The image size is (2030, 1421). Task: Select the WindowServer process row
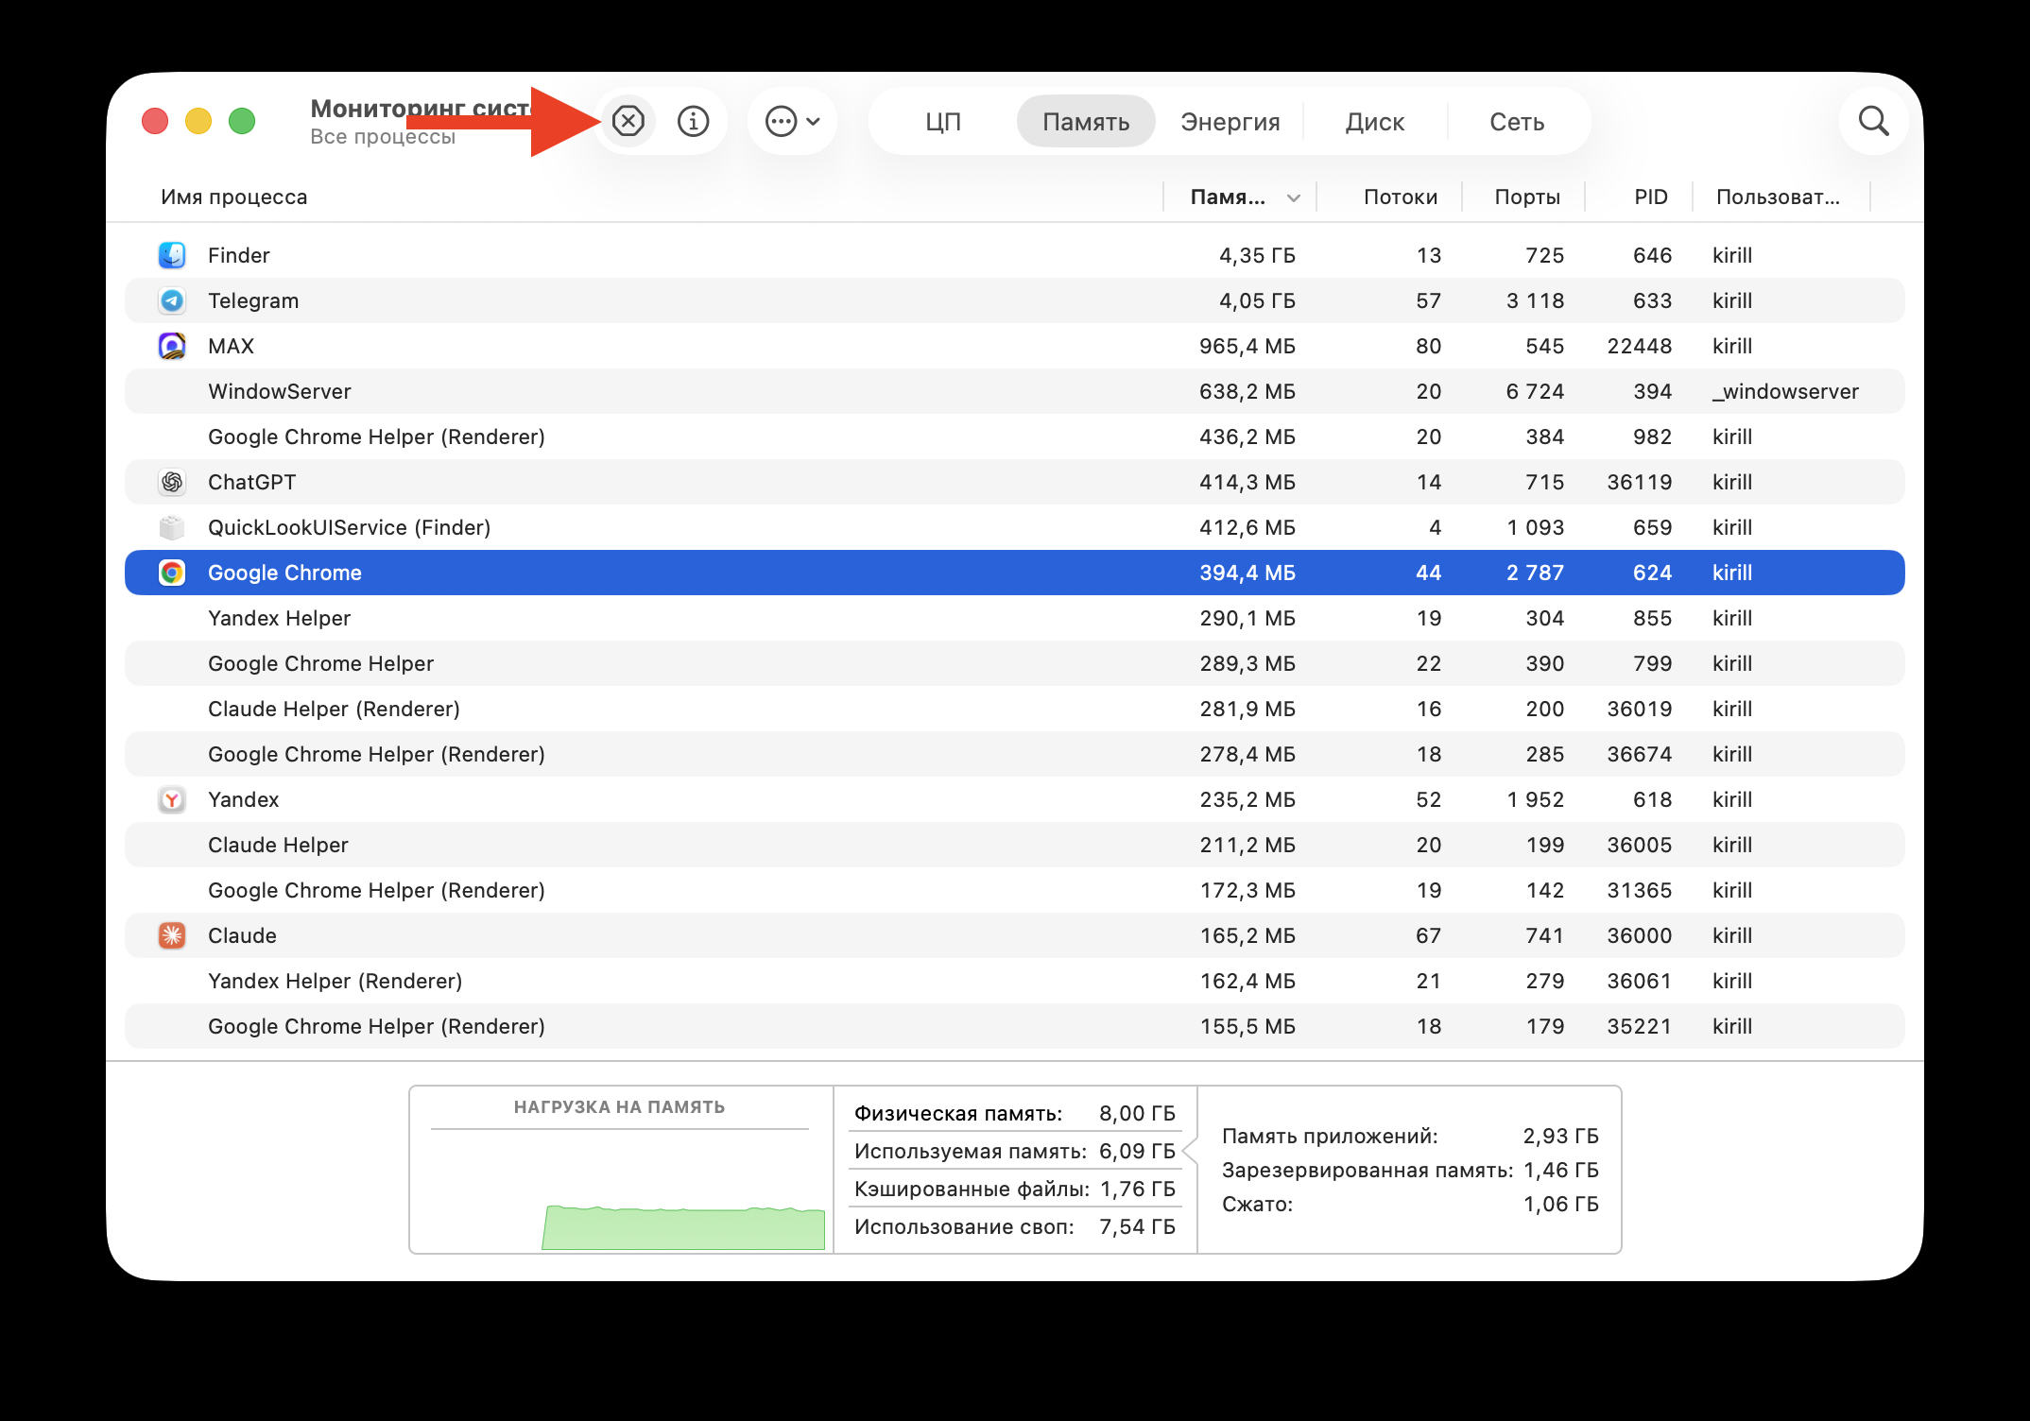tap(1014, 391)
